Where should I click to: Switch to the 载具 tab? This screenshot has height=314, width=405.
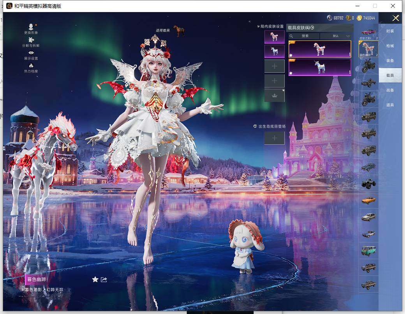390,75
